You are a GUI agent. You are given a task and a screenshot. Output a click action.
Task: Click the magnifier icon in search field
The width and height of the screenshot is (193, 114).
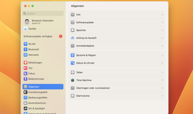coord(25,13)
